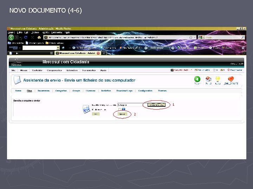Click the search magnifier in Google box
Image resolution: width=253 pixels, height=189 pixels.
tap(243, 37)
